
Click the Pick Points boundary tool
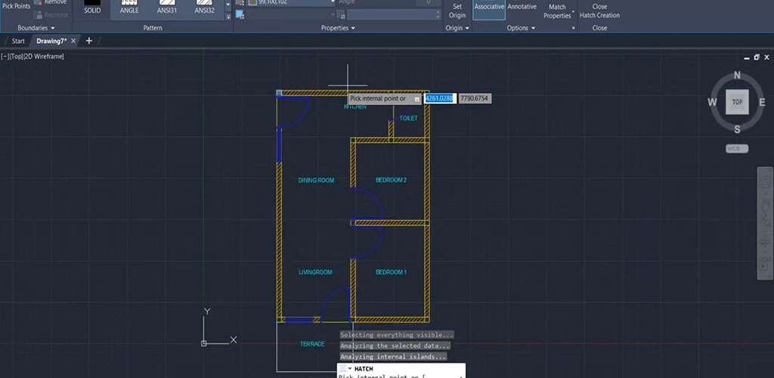pyautogui.click(x=16, y=6)
